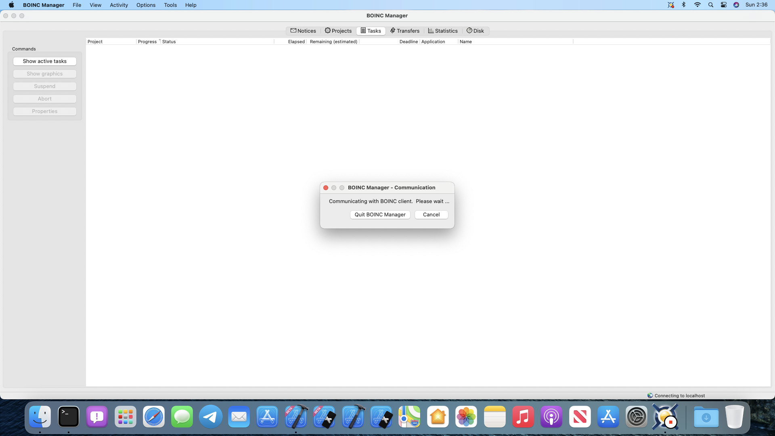The height and width of the screenshot is (436, 775).
Task: Open the Music app from the Dock
Action: [x=523, y=417]
